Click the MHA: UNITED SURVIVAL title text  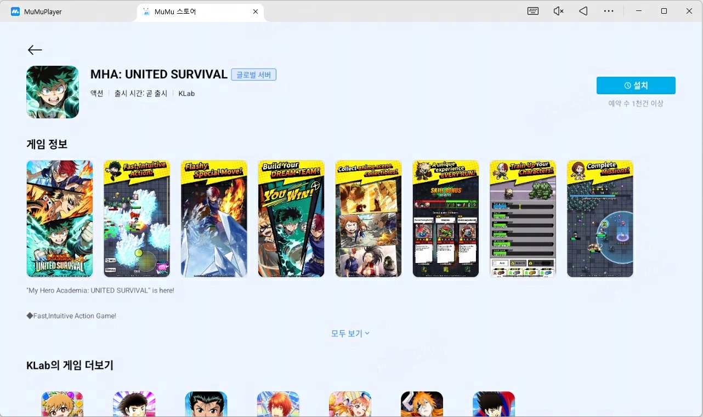159,75
